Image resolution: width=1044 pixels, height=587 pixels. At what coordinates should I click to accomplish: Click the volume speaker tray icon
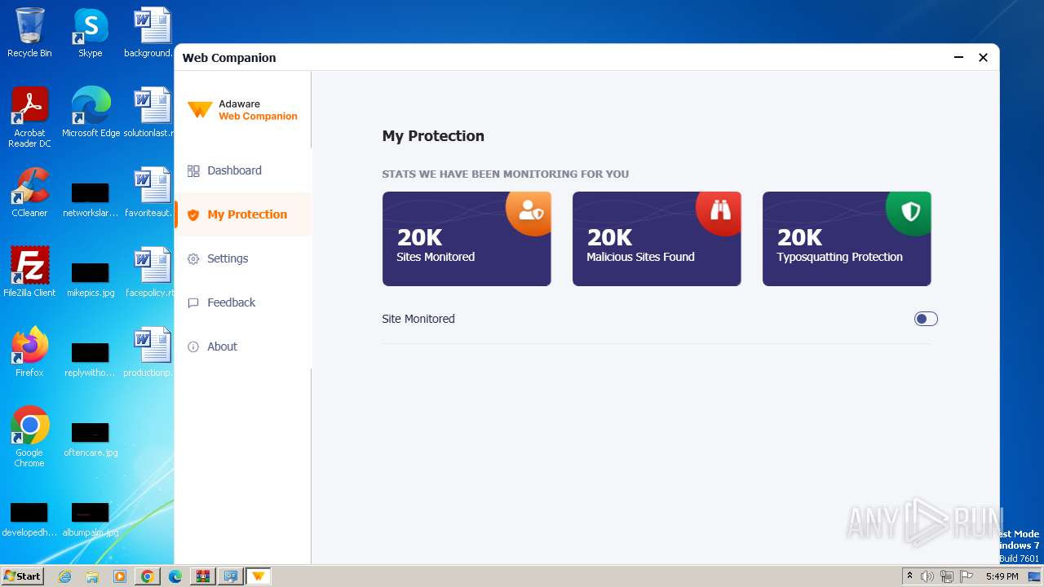tap(927, 576)
